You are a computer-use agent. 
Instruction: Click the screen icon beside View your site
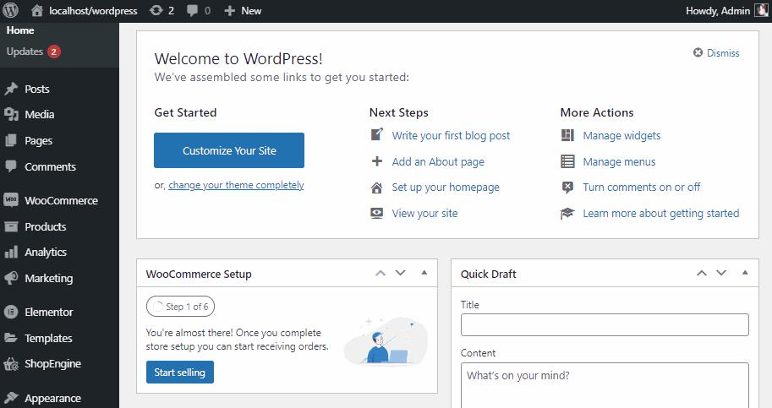(376, 214)
